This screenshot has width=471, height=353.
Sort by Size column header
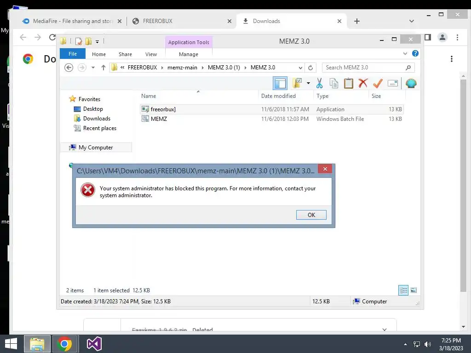point(376,96)
